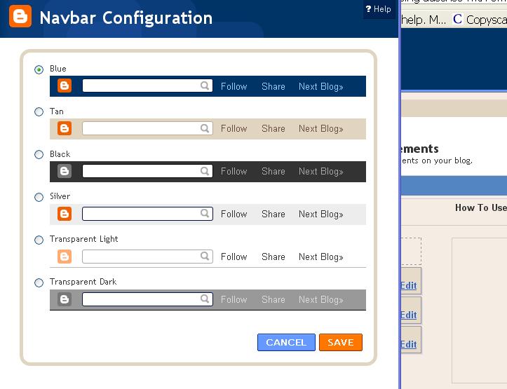Click Blogger icon in Silver navbar preview
Viewport: 507px width, 389px height.
(x=65, y=214)
